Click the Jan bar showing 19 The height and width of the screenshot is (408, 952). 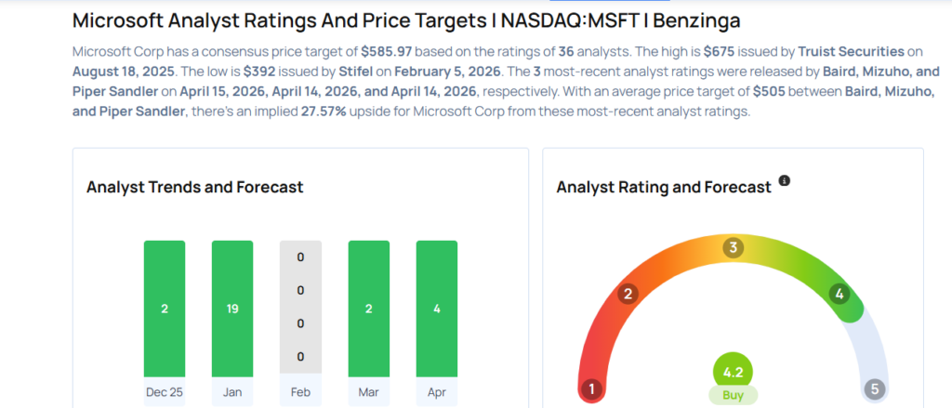tap(232, 308)
